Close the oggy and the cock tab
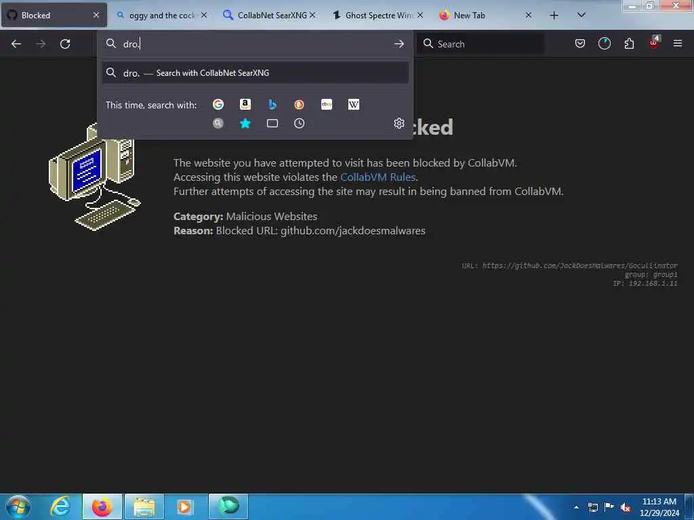This screenshot has height=520, width=694. coord(204,15)
